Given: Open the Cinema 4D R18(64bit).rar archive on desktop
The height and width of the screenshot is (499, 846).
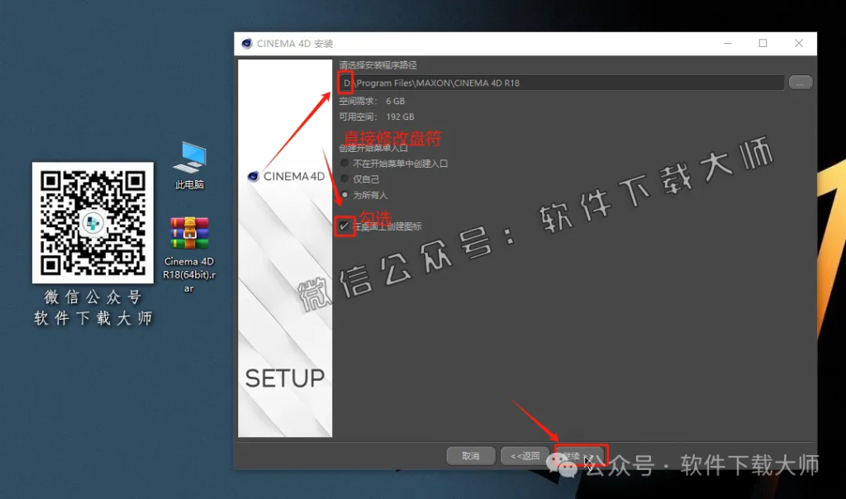Looking at the screenshot, I should (188, 234).
